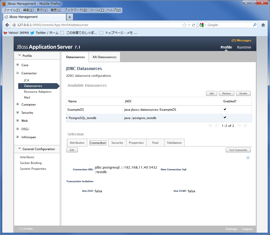Switch to the XA Datasources tab
The width and height of the screenshot is (270, 235).
coord(104,57)
